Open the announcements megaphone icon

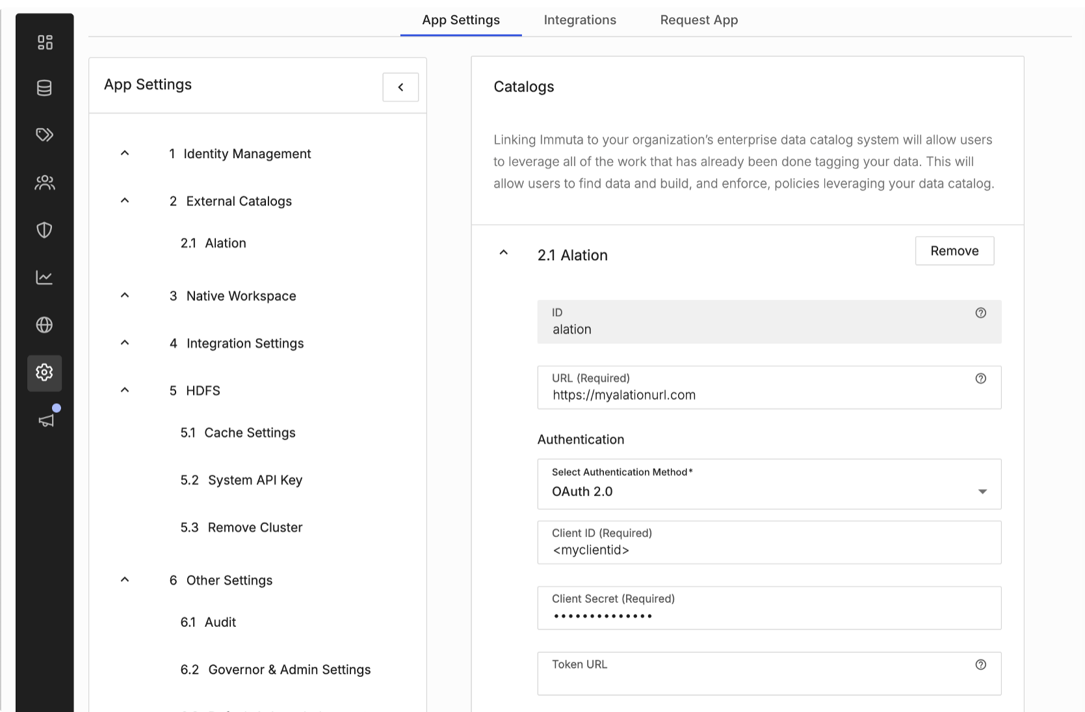pos(46,420)
